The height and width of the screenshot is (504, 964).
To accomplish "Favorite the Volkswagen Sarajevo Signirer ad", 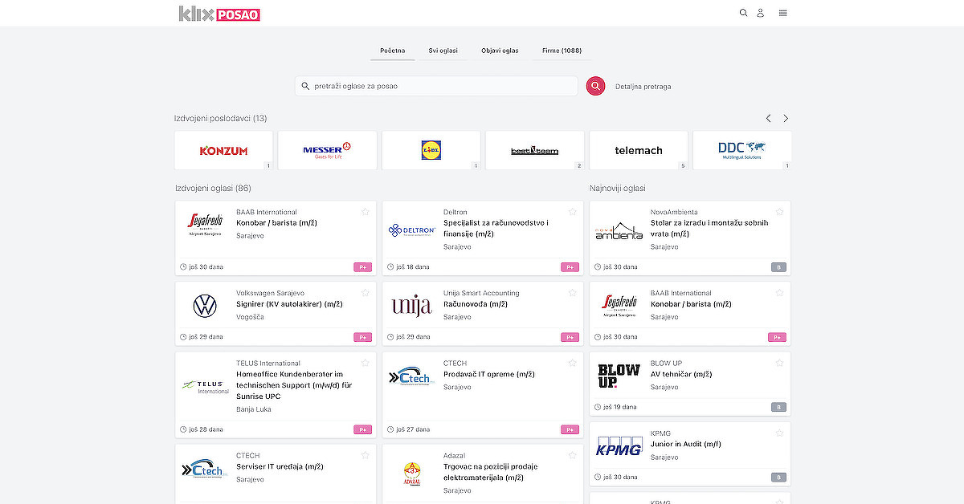I will pyautogui.click(x=365, y=293).
